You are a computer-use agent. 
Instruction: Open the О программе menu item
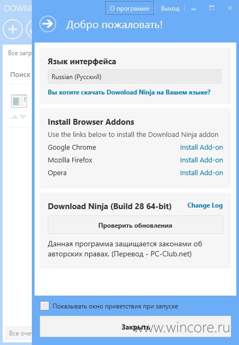[x=130, y=8]
